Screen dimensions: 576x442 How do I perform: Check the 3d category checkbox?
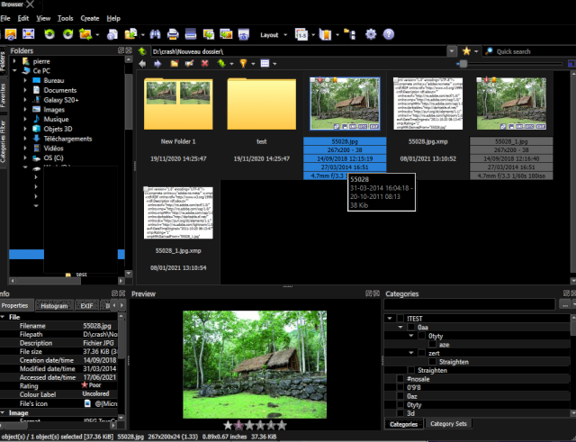point(400,413)
